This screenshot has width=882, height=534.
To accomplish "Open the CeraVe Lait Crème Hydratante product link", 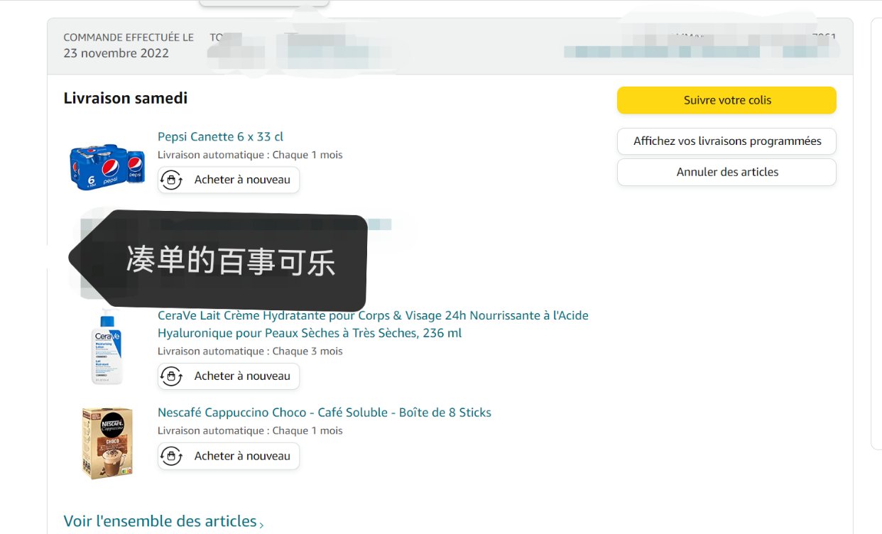I will (x=373, y=325).
